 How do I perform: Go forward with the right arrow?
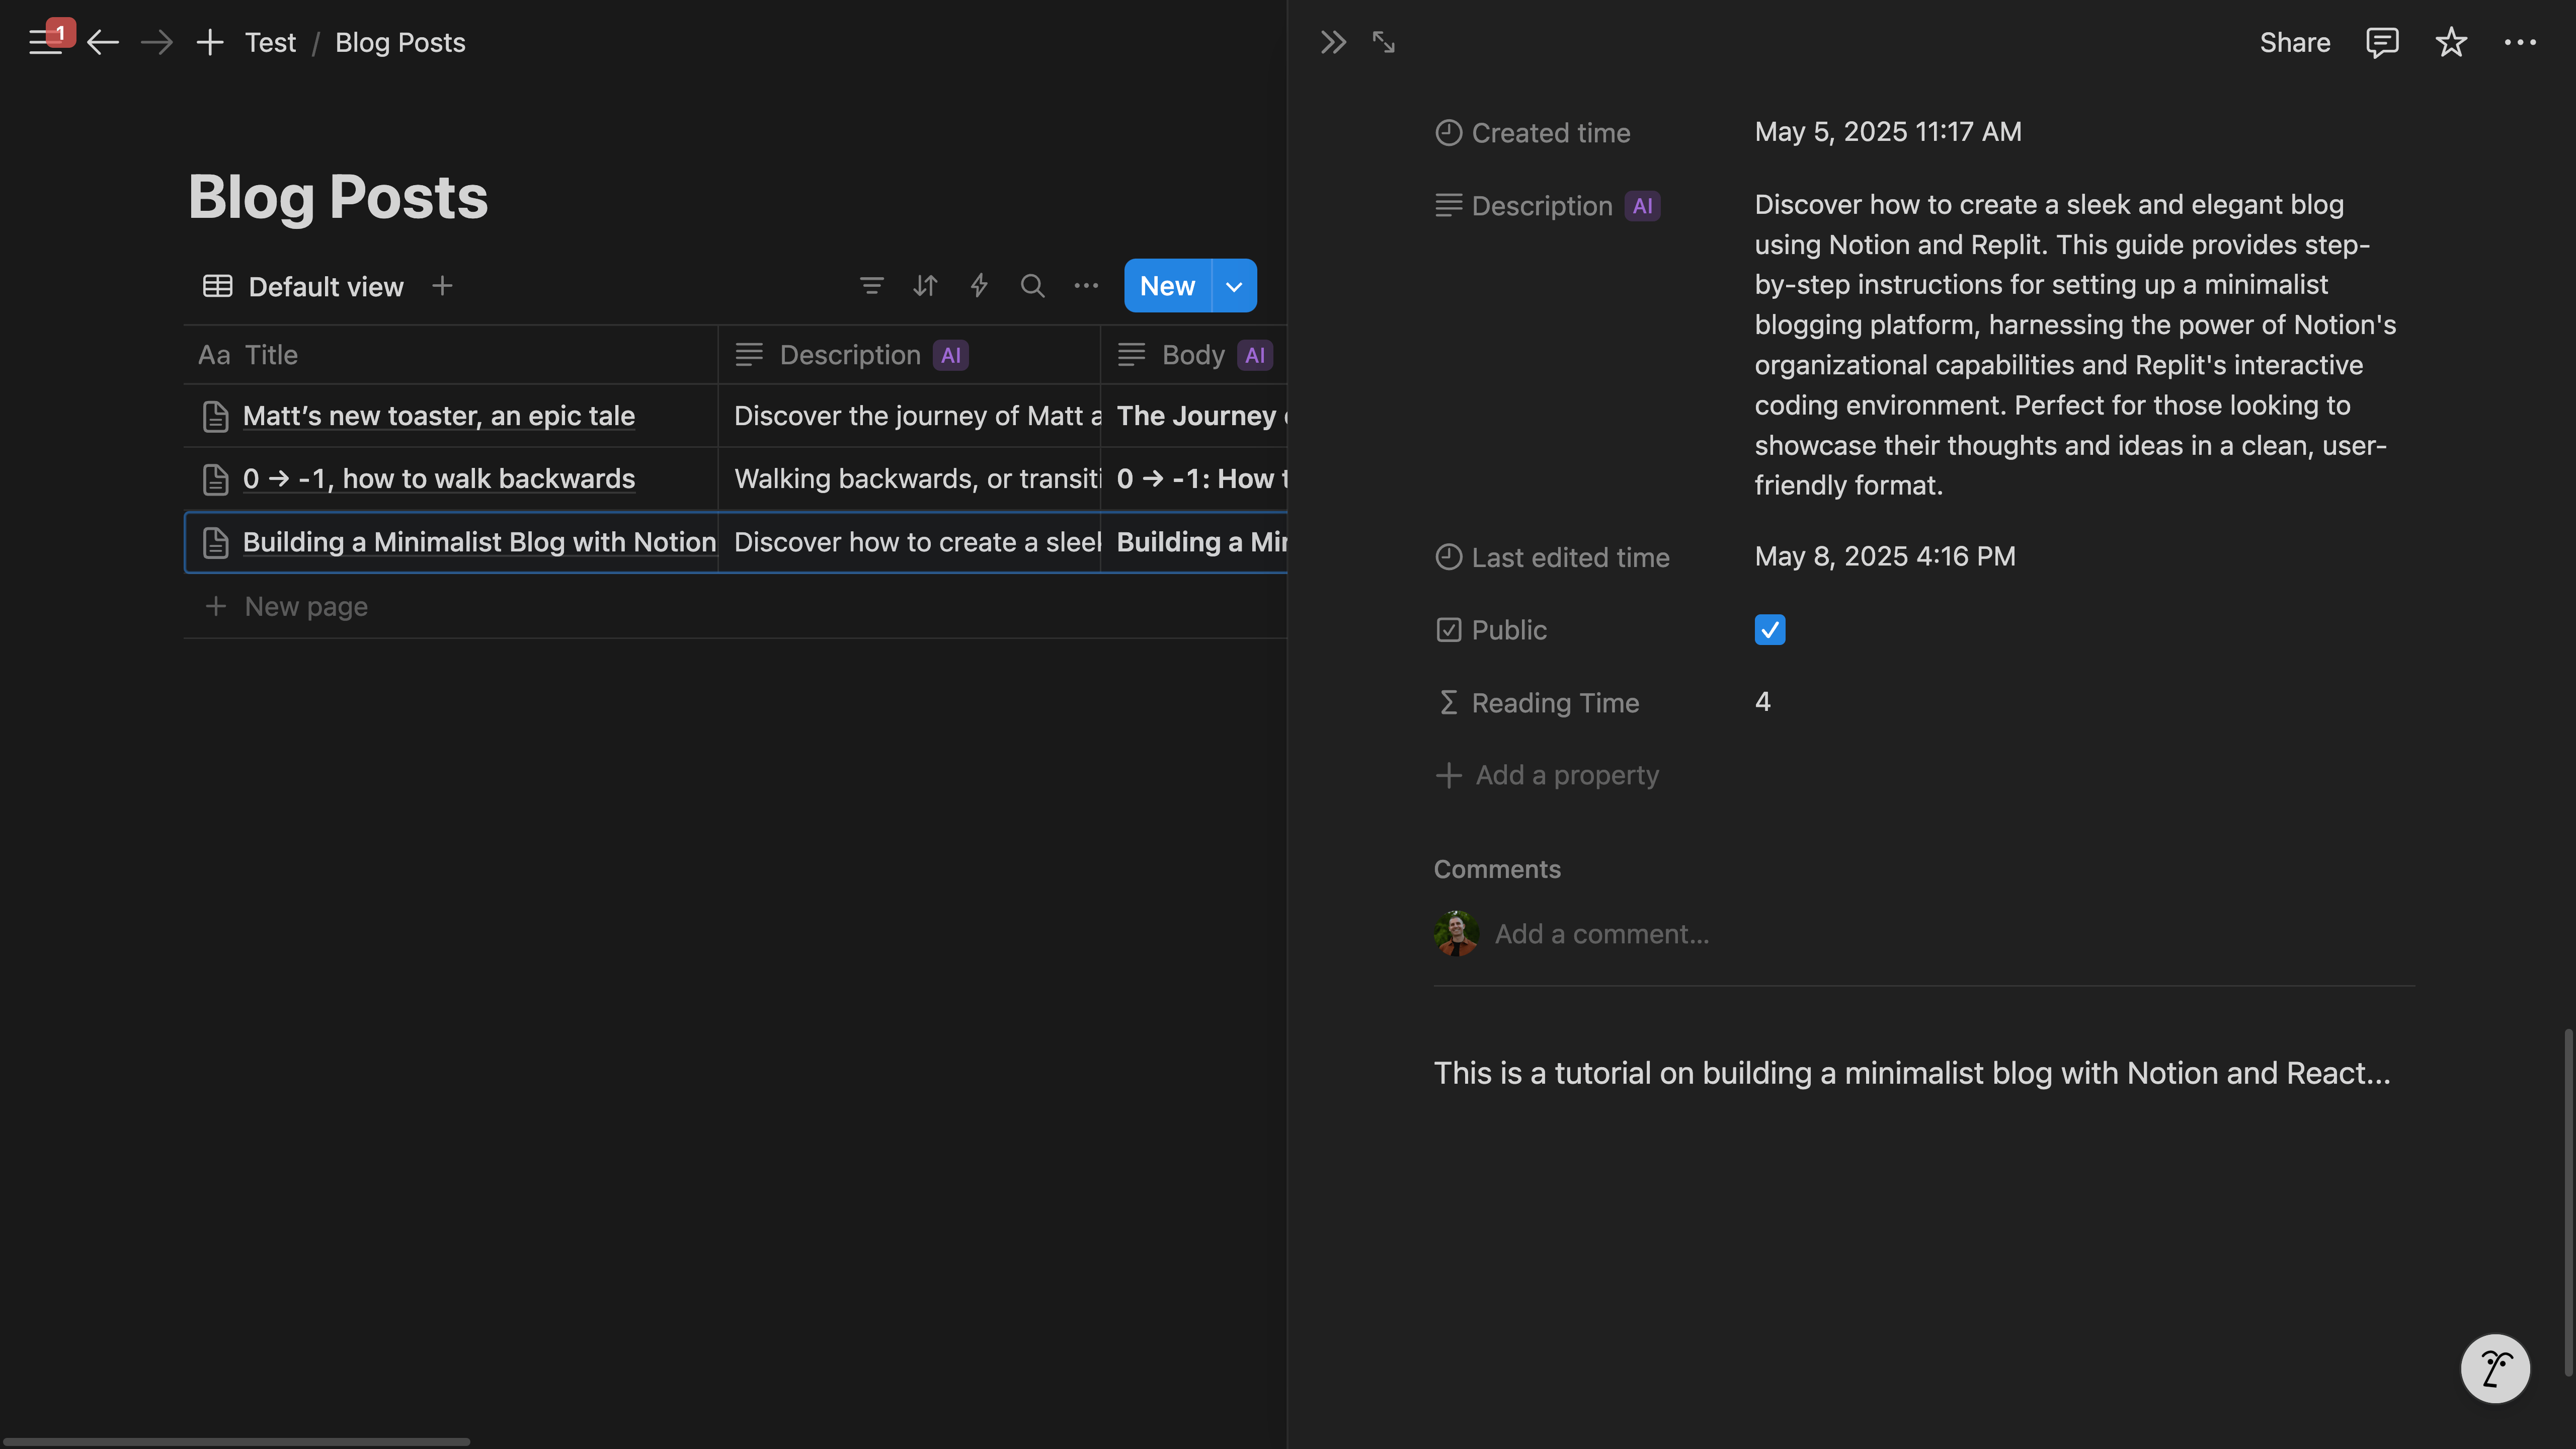(156, 42)
